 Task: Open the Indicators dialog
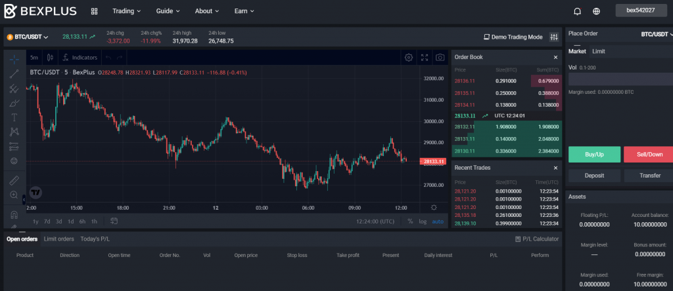click(x=80, y=57)
